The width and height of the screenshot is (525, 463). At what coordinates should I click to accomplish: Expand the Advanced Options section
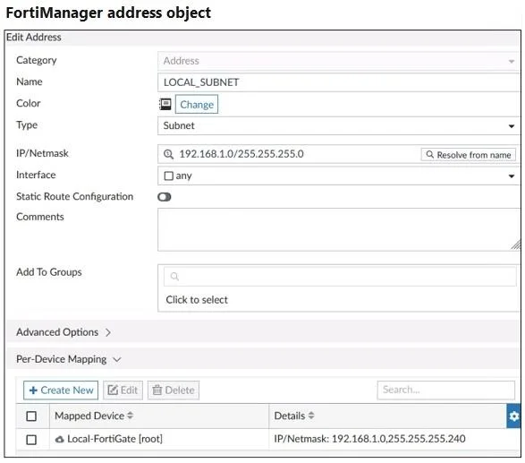(x=64, y=332)
